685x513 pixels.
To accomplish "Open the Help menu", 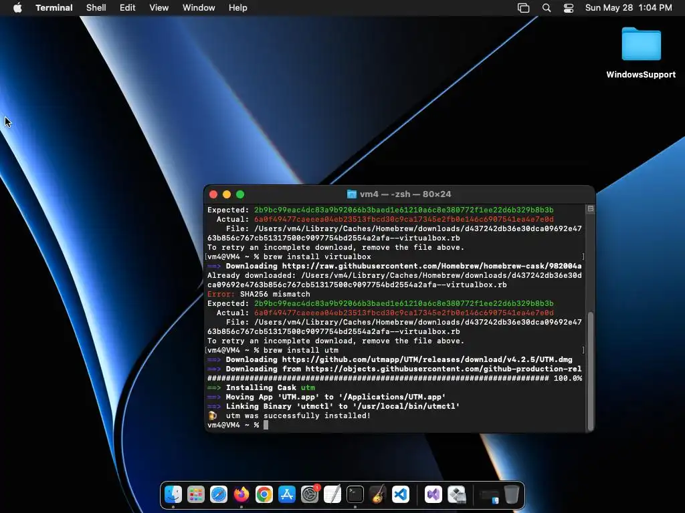I will point(237,8).
